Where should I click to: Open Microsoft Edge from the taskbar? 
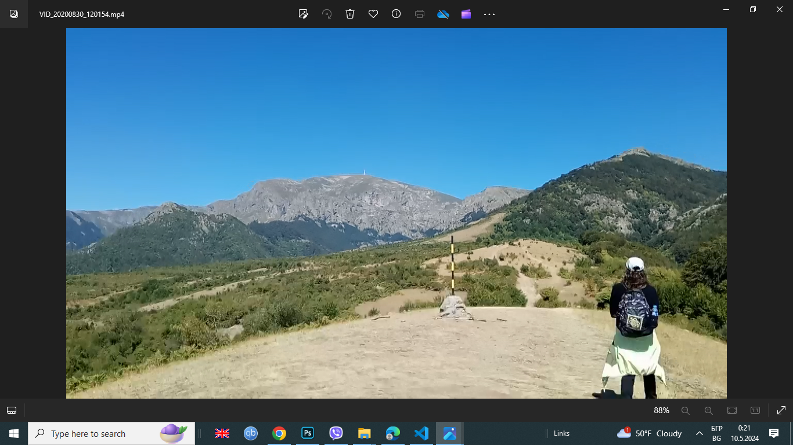coord(393,433)
